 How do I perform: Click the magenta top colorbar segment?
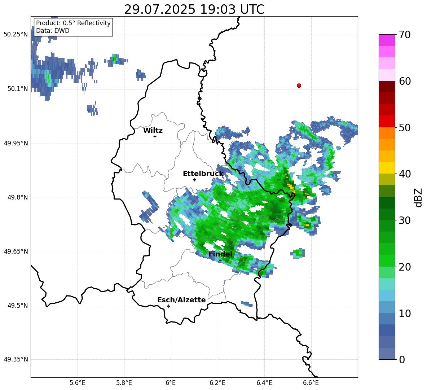(387, 40)
